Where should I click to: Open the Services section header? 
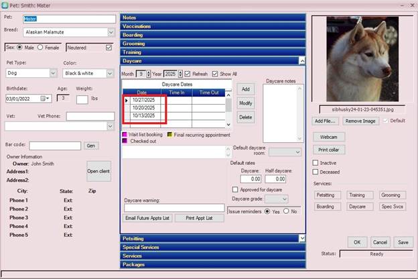tap(213, 256)
